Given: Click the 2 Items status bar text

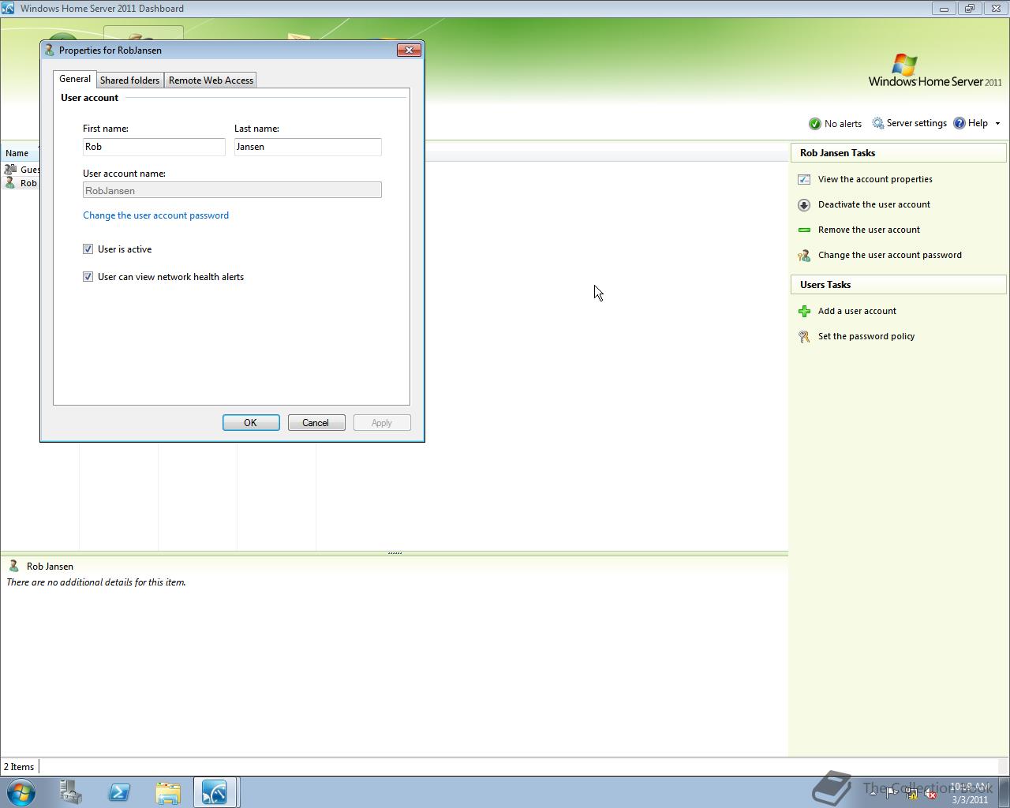Looking at the screenshot, I should pos(19,767).
